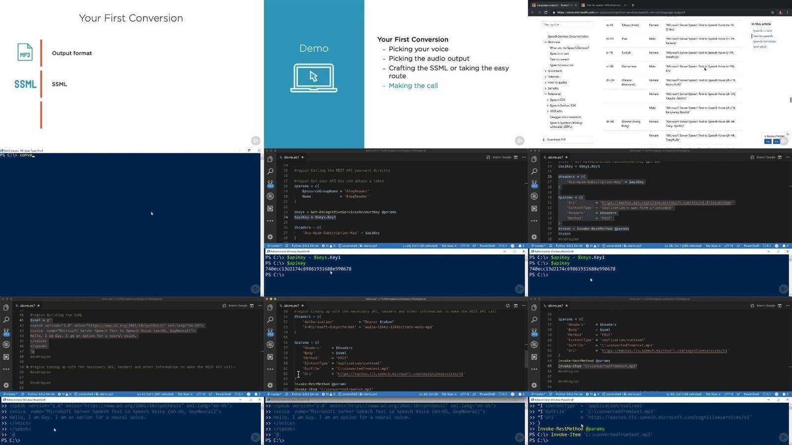Open Search in the Ln 41 VS Code frame

pos(6,320)
